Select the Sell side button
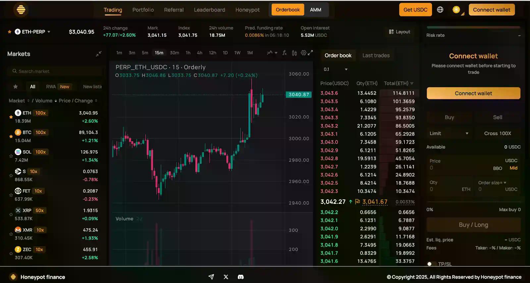This screenshot has width=530, height=283. click(x=498, y=117)
